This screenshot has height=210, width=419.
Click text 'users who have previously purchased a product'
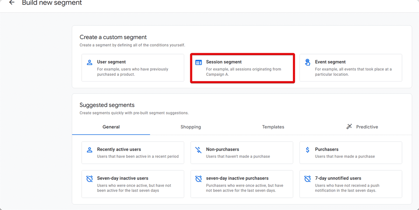(x=133, y=72)
